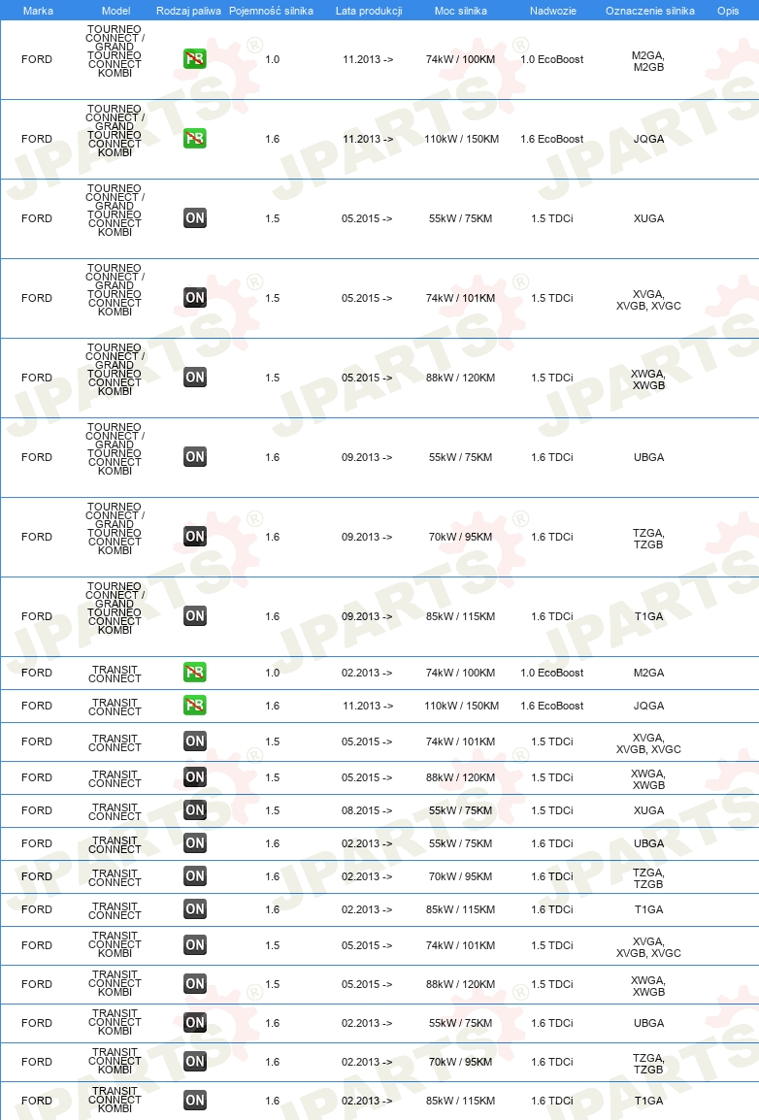Click ON icon in non-Kombi Transit Connect 88kW / 120KM row
The image size is (759, 1120).
point(195,776)
